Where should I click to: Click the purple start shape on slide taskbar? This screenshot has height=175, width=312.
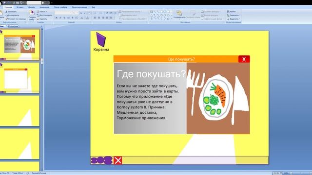click(102, 160)
